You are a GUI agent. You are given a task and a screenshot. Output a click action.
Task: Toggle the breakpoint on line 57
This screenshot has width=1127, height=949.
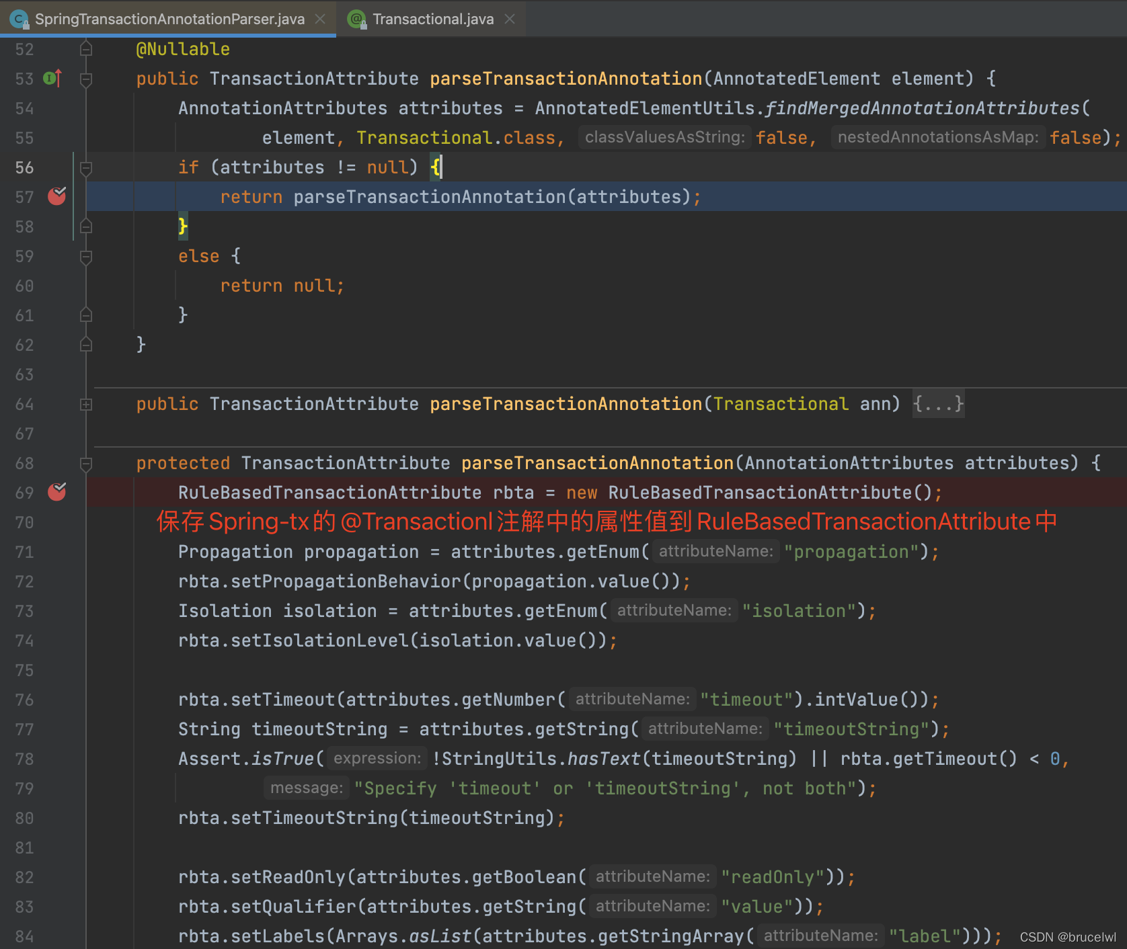point(57,196)
